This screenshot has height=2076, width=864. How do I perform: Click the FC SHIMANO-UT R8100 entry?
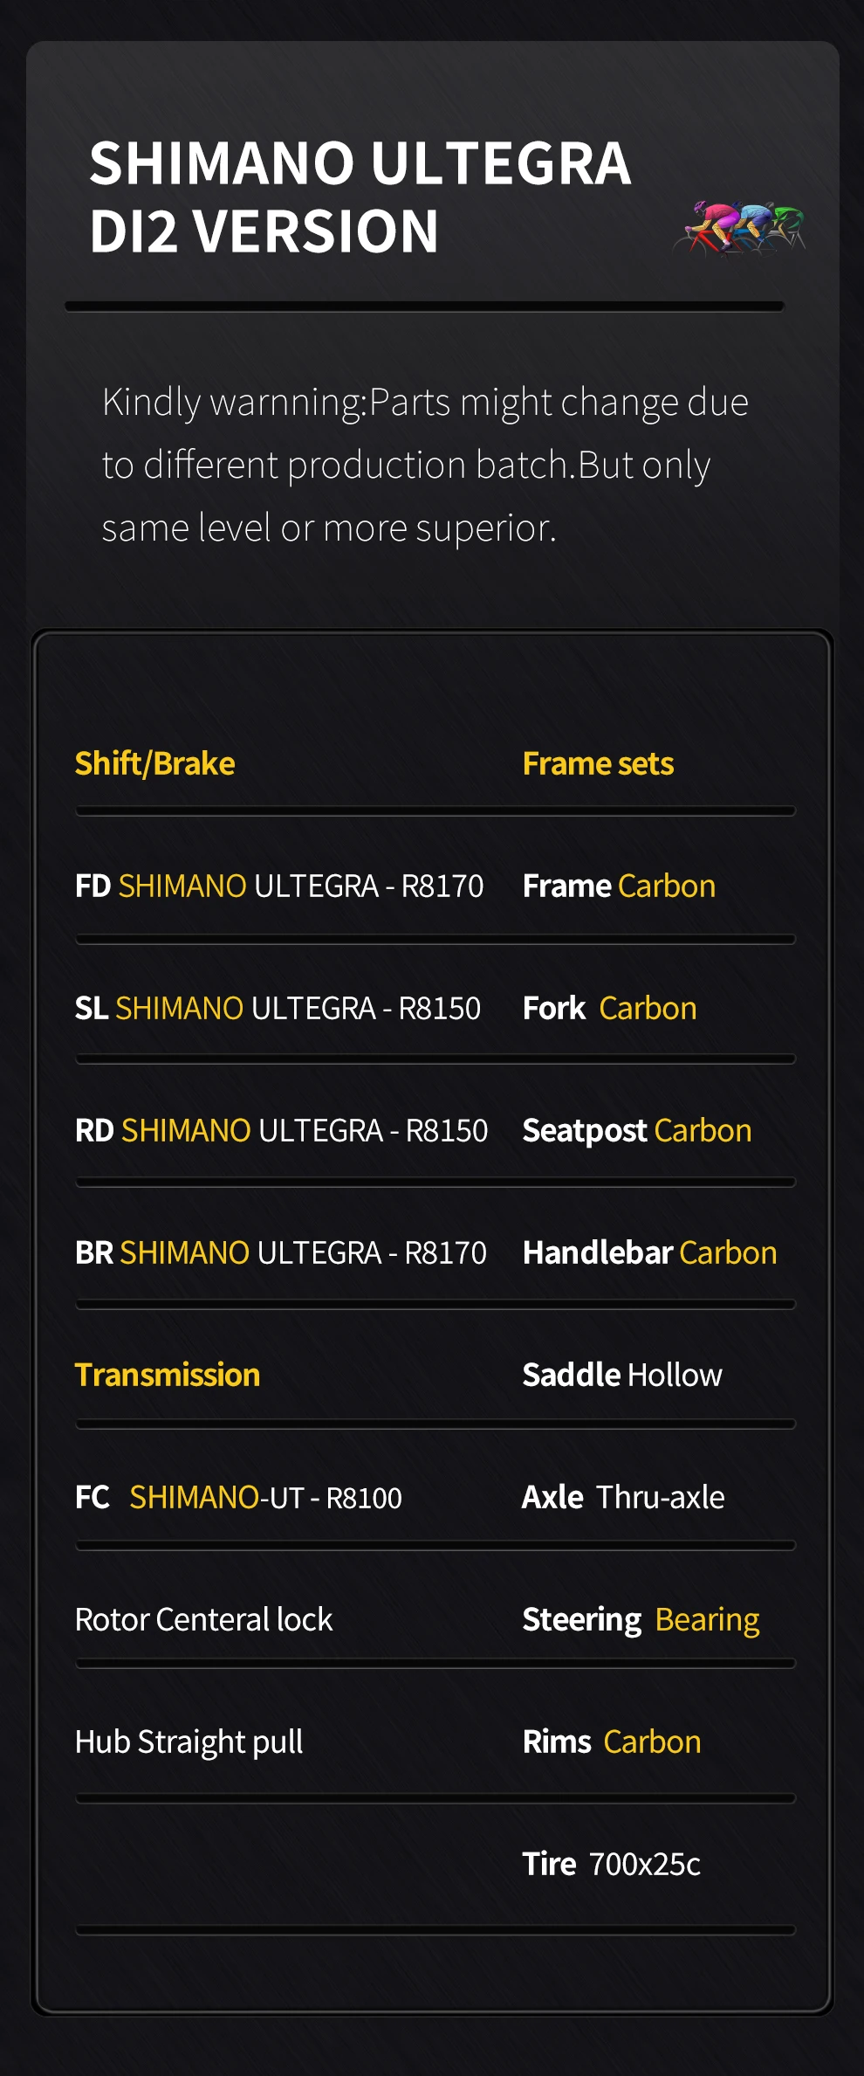click(238, 1498)
